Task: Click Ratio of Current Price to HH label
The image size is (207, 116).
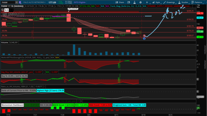Action: pyautogui.click(x=19, y=90)
